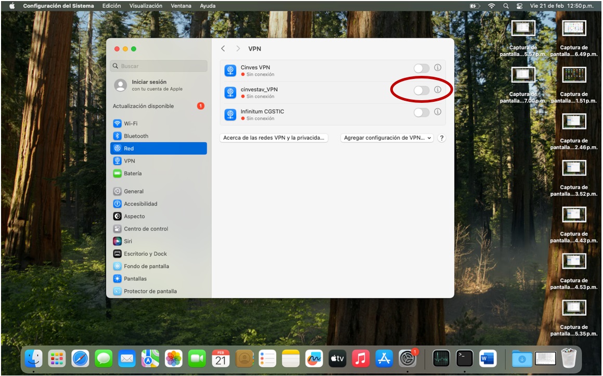This screenshot has width=603, height=376.
Task: Open Centro de control settings
Action: click(146, 229)
